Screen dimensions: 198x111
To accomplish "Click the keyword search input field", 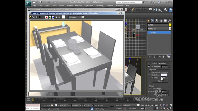I will click(129, 2).
